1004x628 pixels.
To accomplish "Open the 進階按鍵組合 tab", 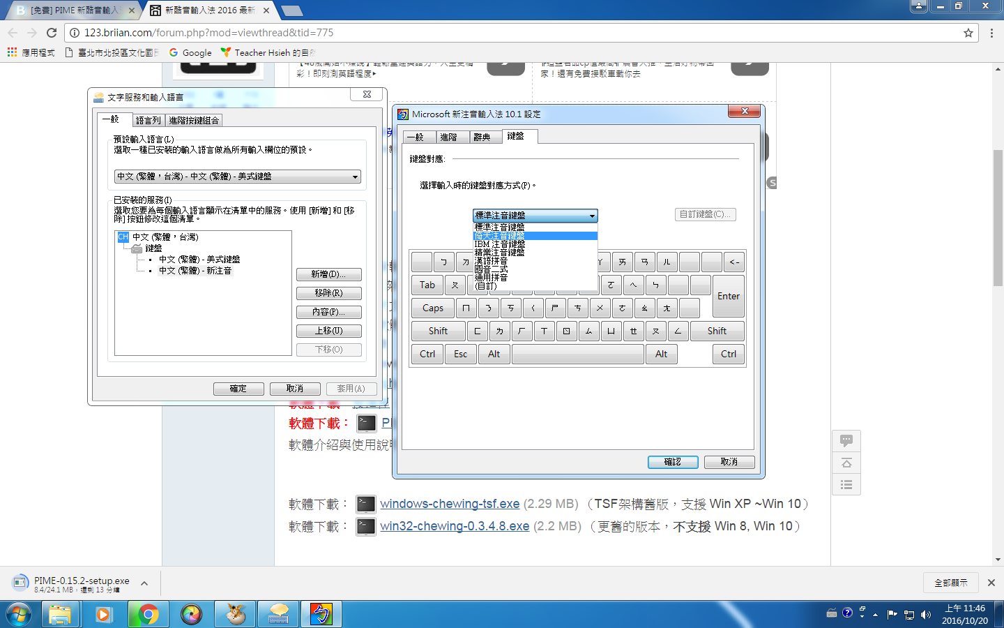I will pyautogui.click(x=194, y=120).
